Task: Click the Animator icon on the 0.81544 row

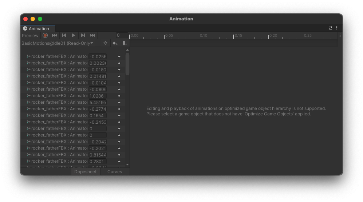Action: coord(28,155)
